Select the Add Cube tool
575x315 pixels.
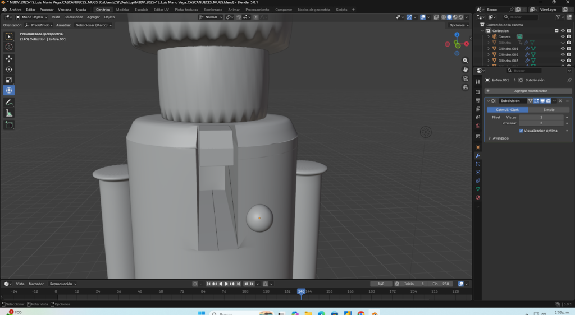(9, 125)
